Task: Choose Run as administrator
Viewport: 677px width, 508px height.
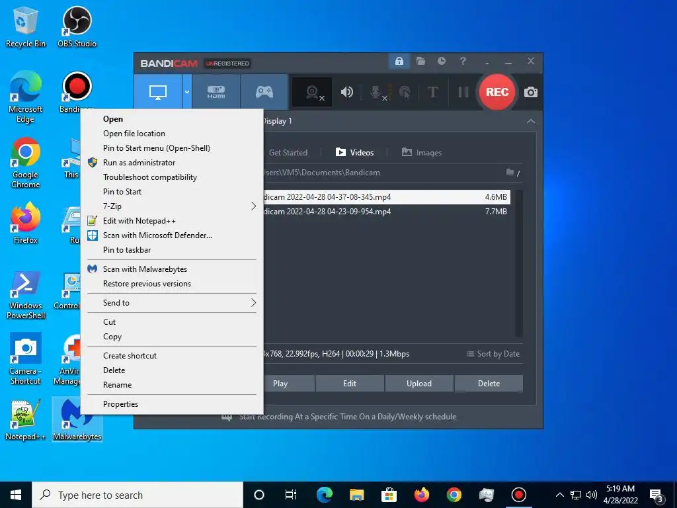Action: [172, 163]
